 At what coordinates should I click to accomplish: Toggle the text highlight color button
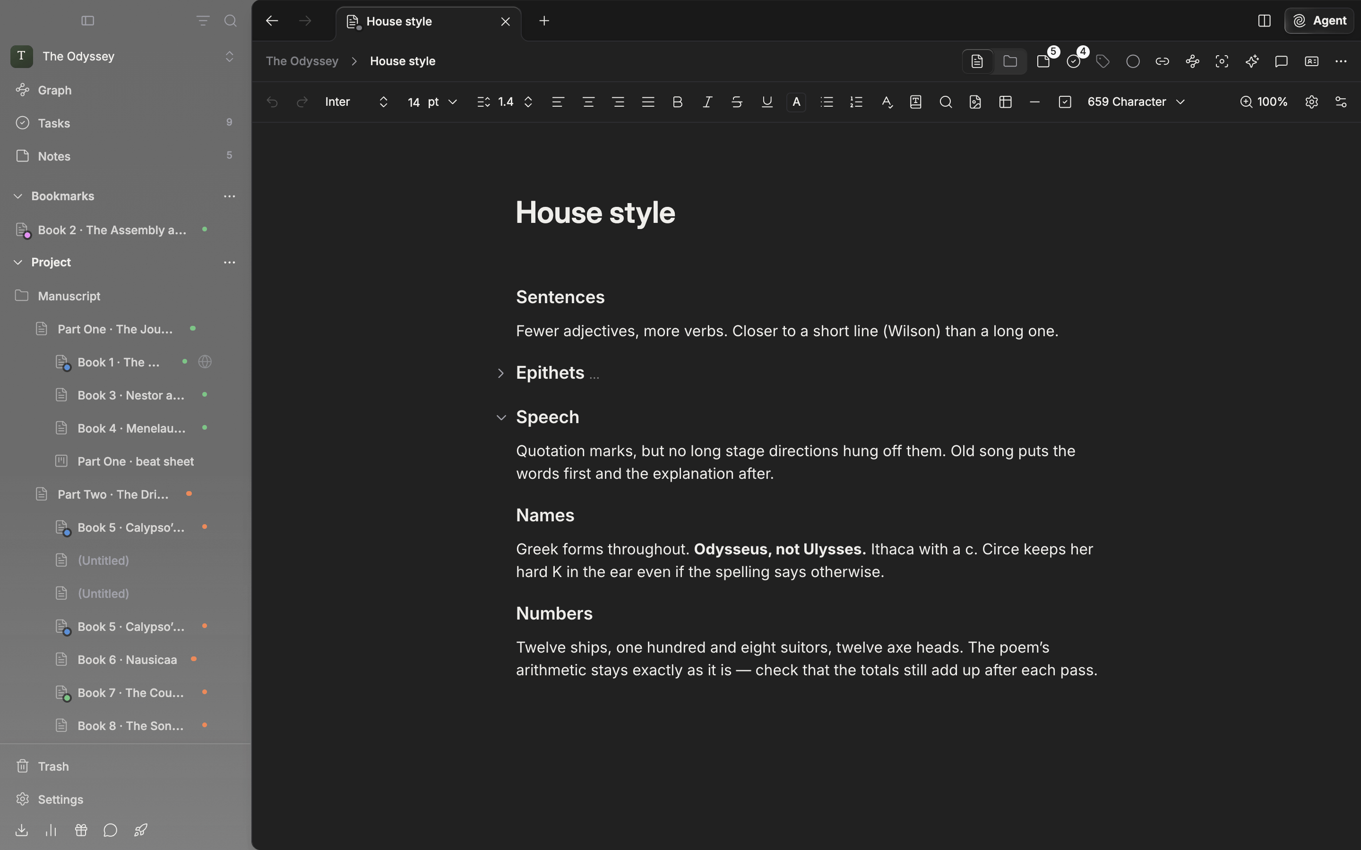(796, 102)
